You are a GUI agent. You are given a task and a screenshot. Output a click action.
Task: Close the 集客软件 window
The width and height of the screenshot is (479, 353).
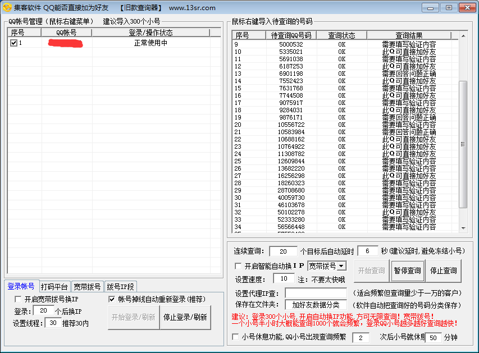467,8
